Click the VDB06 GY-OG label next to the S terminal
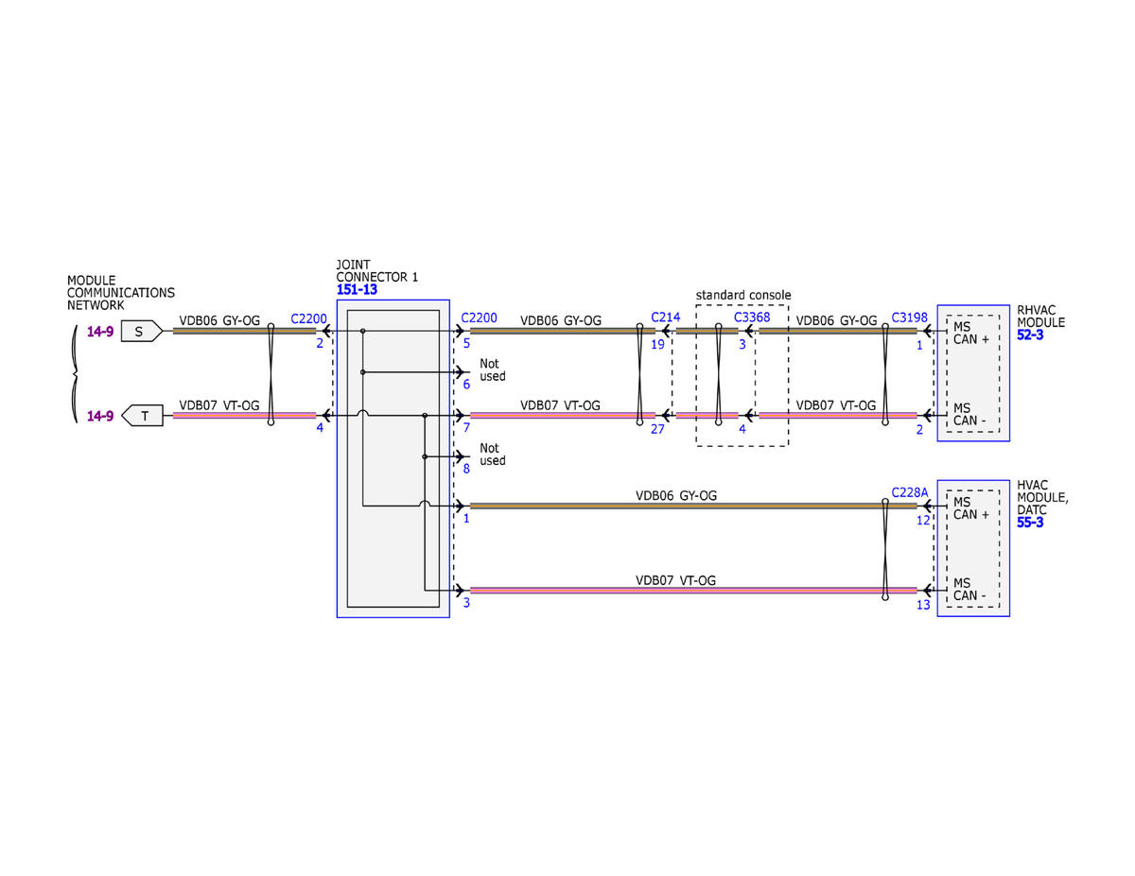The width and height of the screenshot is (1135, 876). (x=219, y=321)
